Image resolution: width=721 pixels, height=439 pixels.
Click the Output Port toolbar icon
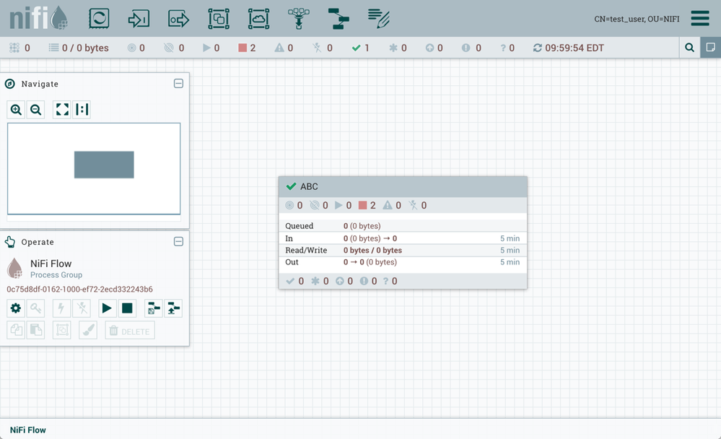point(178,18)
